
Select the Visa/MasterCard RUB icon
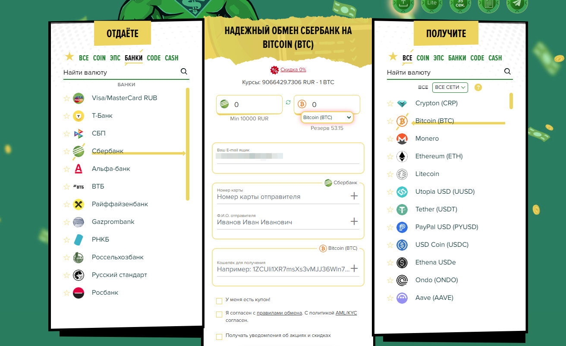(79, 98)
